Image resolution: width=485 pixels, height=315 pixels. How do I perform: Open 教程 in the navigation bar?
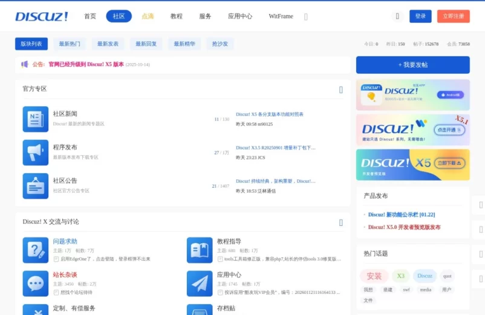tap(177, 16)
